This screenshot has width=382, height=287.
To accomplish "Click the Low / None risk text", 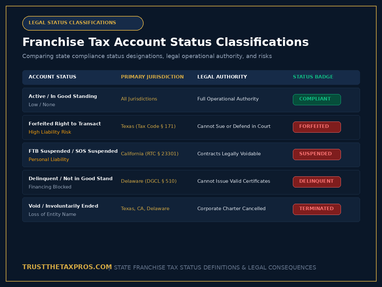I will click(x=42, y=105).
